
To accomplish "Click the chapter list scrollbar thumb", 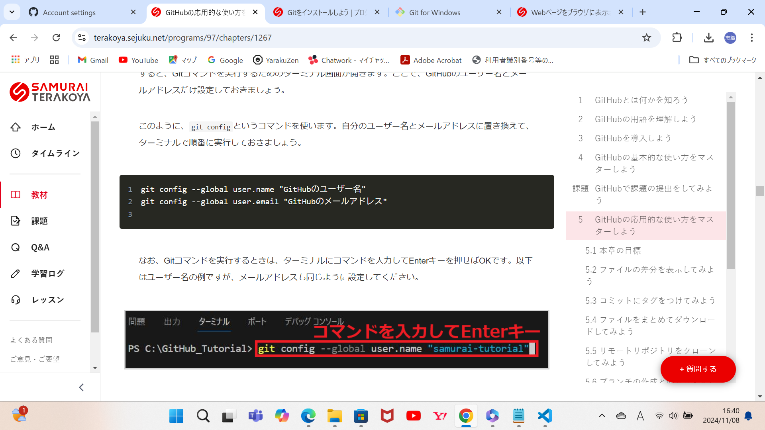I will pyautogui.click(x=731, y=185).
